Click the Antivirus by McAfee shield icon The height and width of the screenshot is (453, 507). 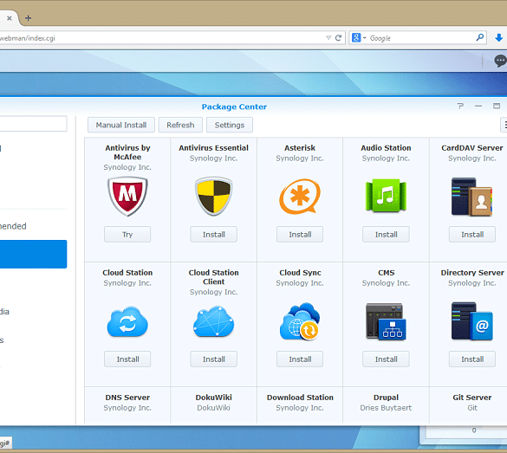(127, 196)
